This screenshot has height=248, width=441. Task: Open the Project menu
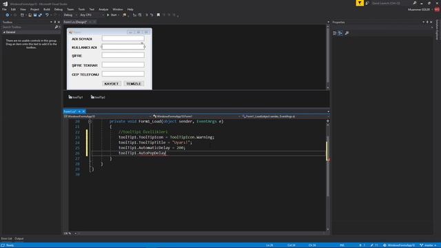click(x=34, y=9)
